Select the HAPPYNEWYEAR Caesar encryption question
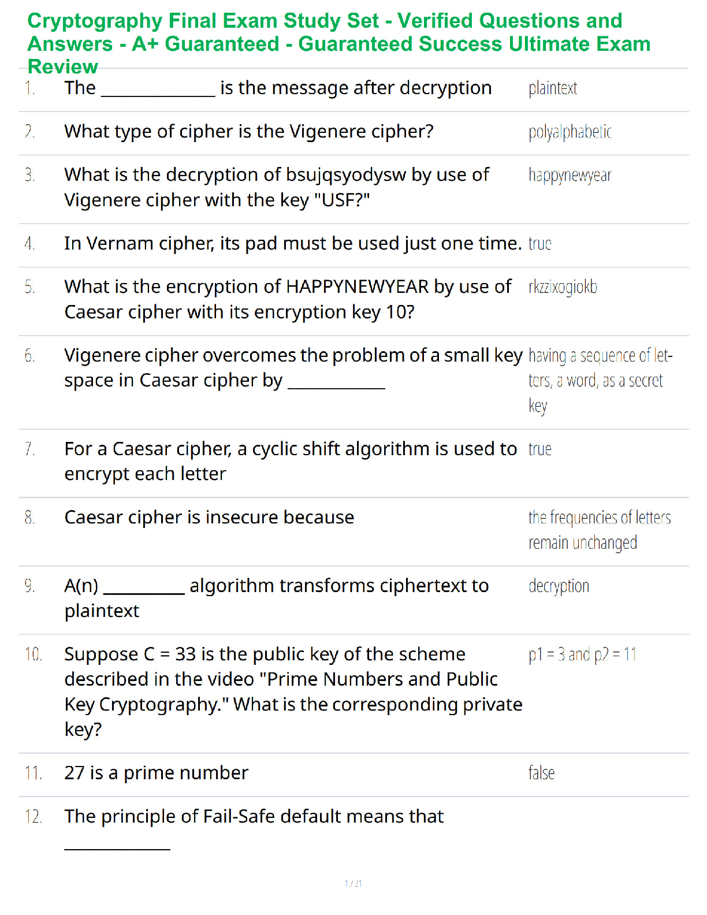Screen dimensions: 707x915 tap(288, 299)
